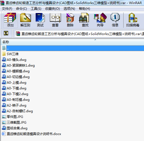
Task: Go up one folder level button
Action: (6, 33)
